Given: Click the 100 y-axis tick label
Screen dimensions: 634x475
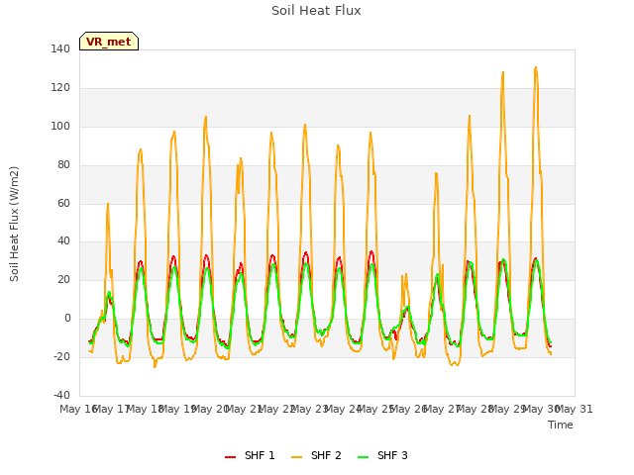Looking at the screenshot, I should 60,127.
